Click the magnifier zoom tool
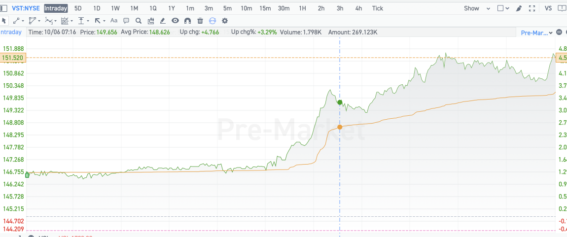Viewport: 567px width, 237px height. pyautogui.click(x=138, y=21)
